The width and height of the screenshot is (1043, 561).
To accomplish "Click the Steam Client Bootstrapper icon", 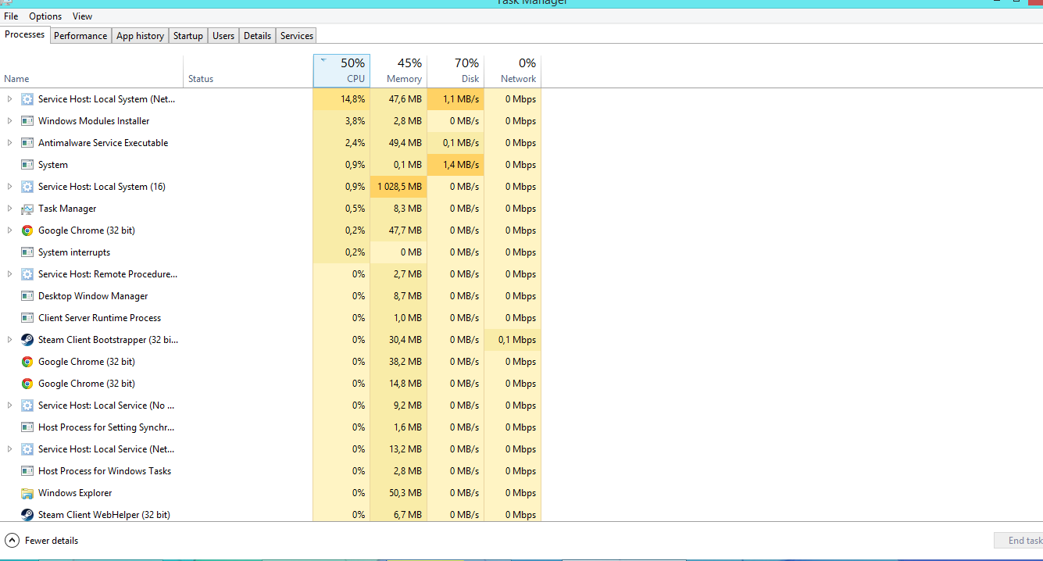I will [x=27, y=340].
